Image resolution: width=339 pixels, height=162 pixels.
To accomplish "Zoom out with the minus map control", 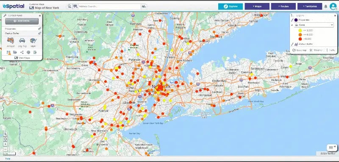I will [x=6, y=149].
